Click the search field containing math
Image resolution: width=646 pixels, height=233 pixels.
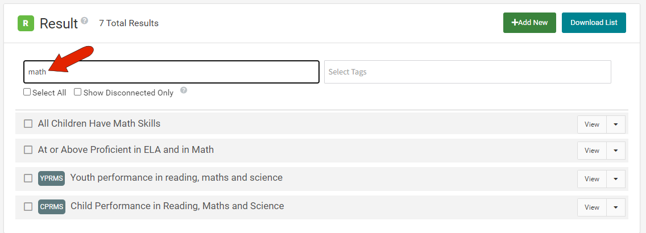[171, 72]
